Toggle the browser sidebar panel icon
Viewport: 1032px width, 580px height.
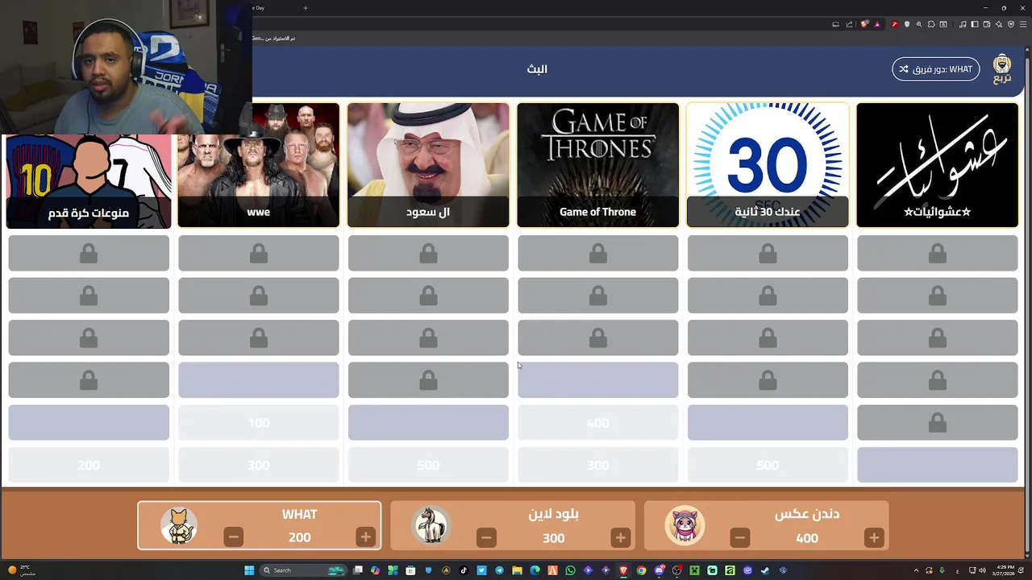975,24
